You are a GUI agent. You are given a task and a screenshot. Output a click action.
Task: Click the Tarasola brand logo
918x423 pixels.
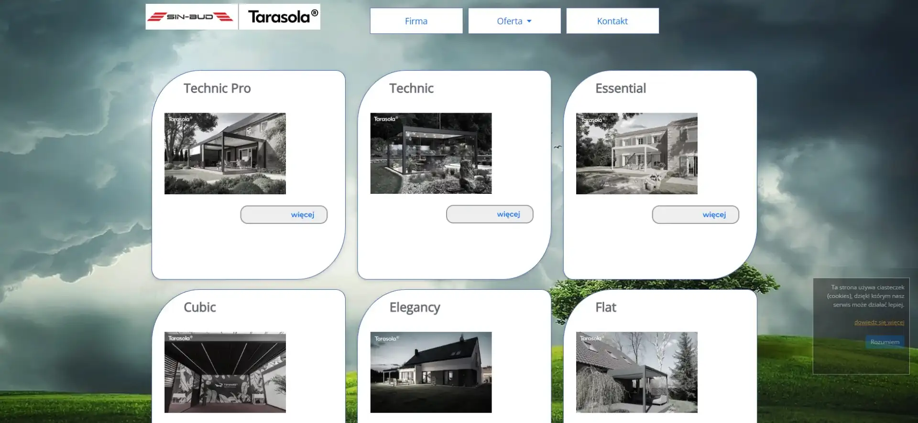[280, 17]
